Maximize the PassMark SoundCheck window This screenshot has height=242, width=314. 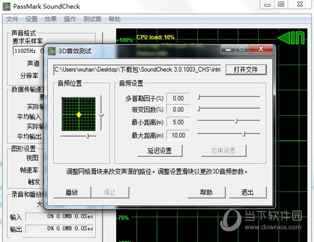[281, 4]
